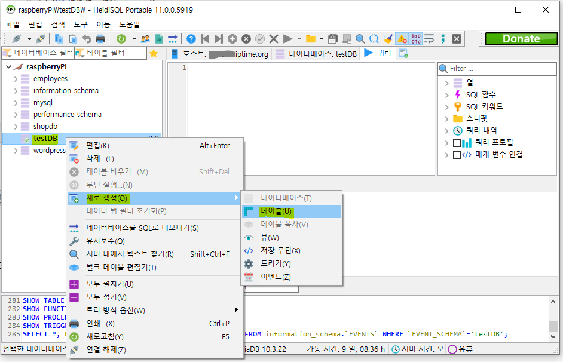This screenshot has width=563, height=362.
Task: Expand the 쿼리 내역 helper node
Action: 446,131
